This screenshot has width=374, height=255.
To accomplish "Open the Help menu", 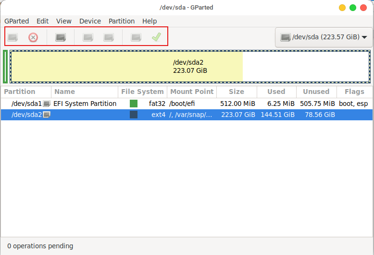I will [150, 21].
